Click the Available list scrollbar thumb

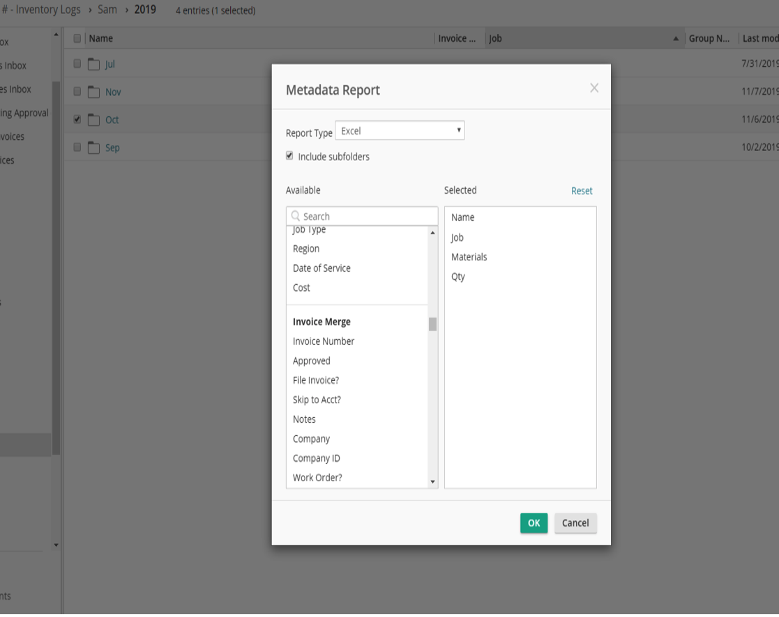coord(432,324)
